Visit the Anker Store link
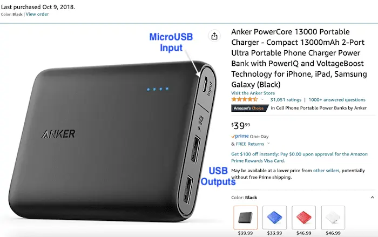 (x=253, y=93)
